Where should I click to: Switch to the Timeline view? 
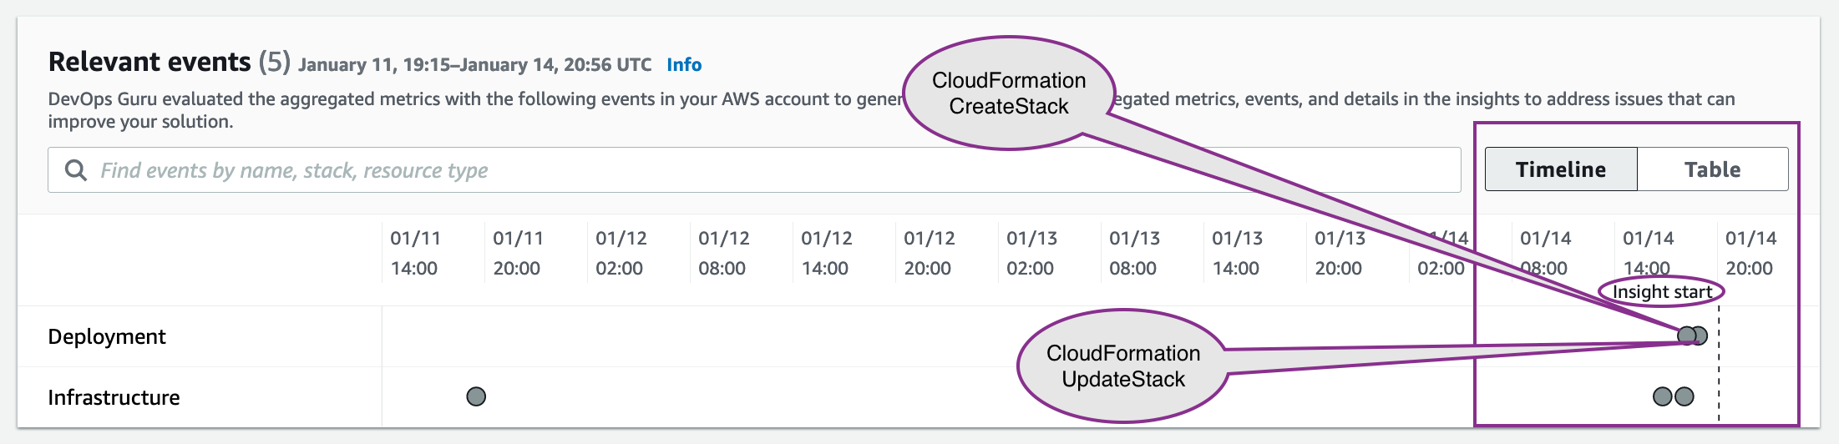1560,169
